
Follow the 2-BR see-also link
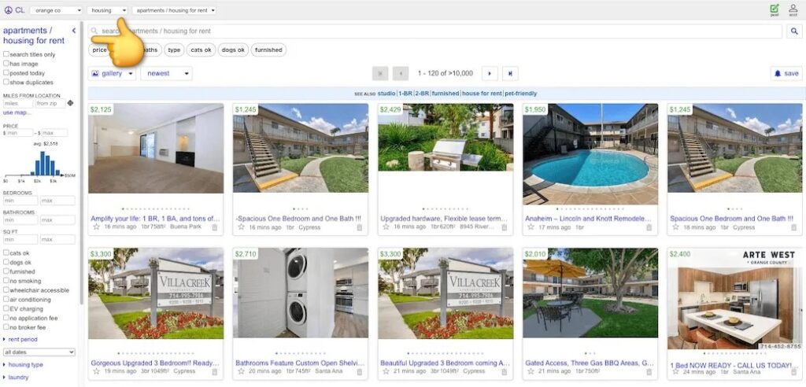pyautogui.click(x=422, y=94)
